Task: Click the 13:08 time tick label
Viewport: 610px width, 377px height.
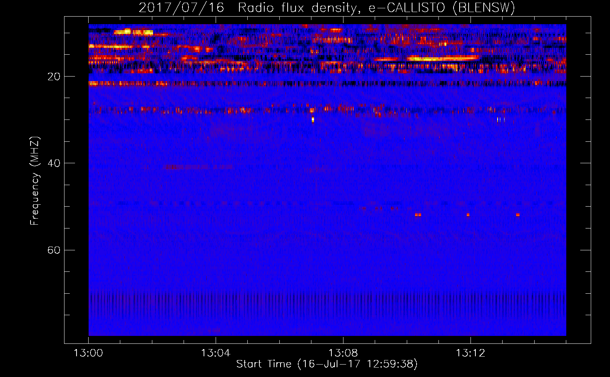Action: 343,353
